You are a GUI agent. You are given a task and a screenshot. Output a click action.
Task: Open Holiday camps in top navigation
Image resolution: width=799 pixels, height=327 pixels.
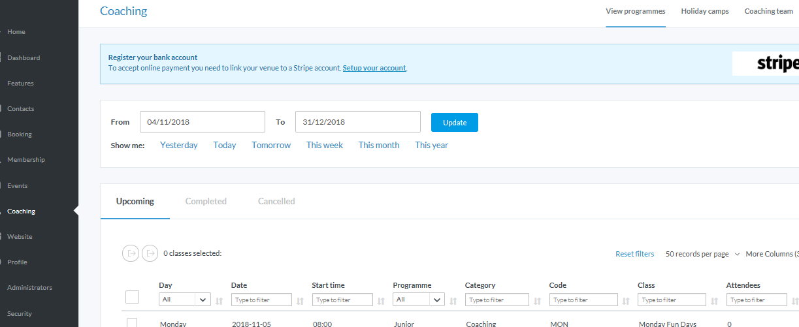tap(705, 11)
